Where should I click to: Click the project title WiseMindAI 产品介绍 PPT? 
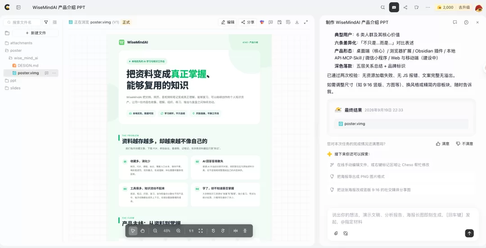coord(58,8)
